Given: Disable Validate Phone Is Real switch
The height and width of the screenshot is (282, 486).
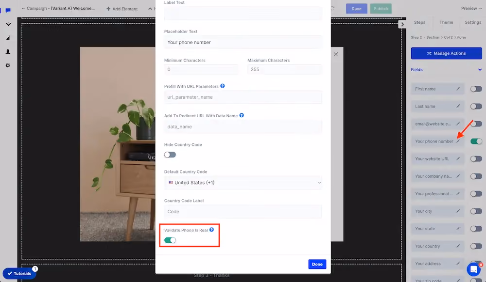Looking at the screenshot, I should point(170,240).
